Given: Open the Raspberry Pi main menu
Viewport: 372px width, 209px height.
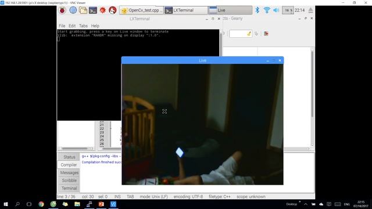Looking at the screenshot, I should pos(62,10).
